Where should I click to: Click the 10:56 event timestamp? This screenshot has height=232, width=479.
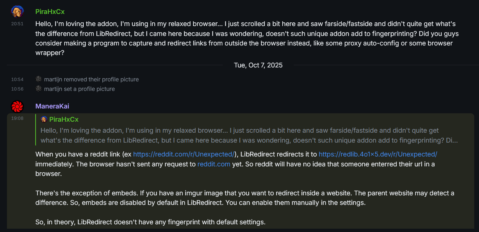pyautogui.click(x=17, y=89)
